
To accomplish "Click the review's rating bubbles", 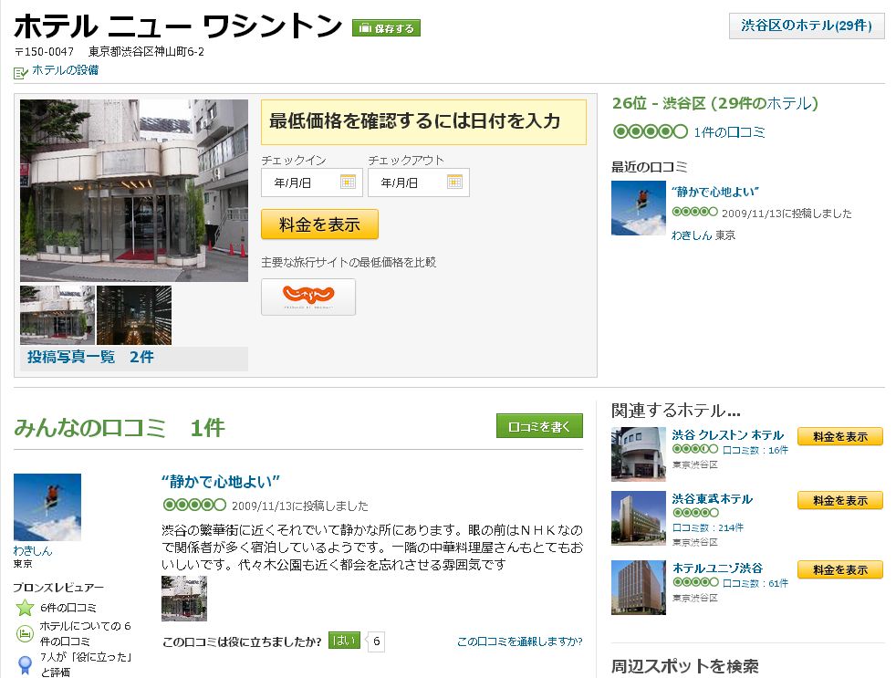I will [x=194, y=505].
